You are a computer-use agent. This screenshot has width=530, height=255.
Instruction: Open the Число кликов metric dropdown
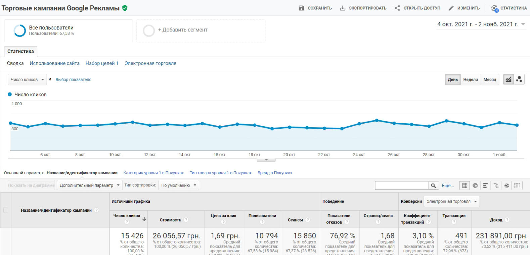(27, 79)
